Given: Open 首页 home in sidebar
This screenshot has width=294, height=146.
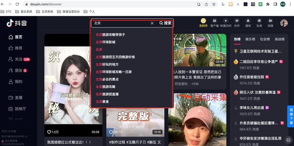Looking at the screenshot, I should point(15,37).
